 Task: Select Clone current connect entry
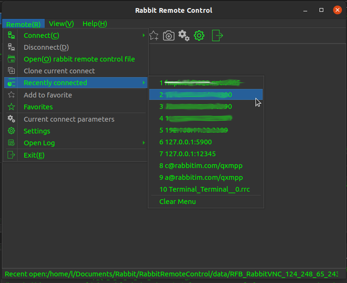76,71
